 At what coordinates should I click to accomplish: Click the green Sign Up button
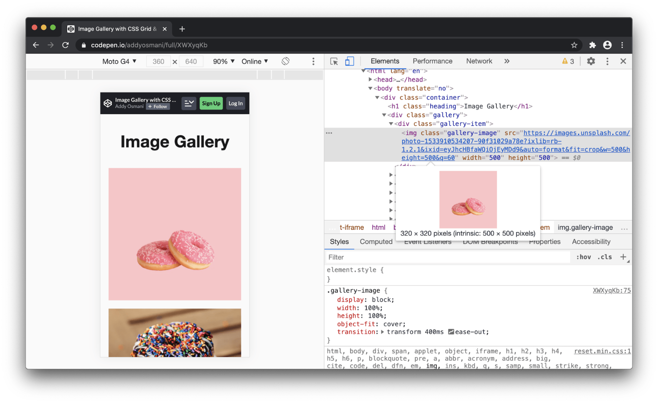[x=211, y=103]
